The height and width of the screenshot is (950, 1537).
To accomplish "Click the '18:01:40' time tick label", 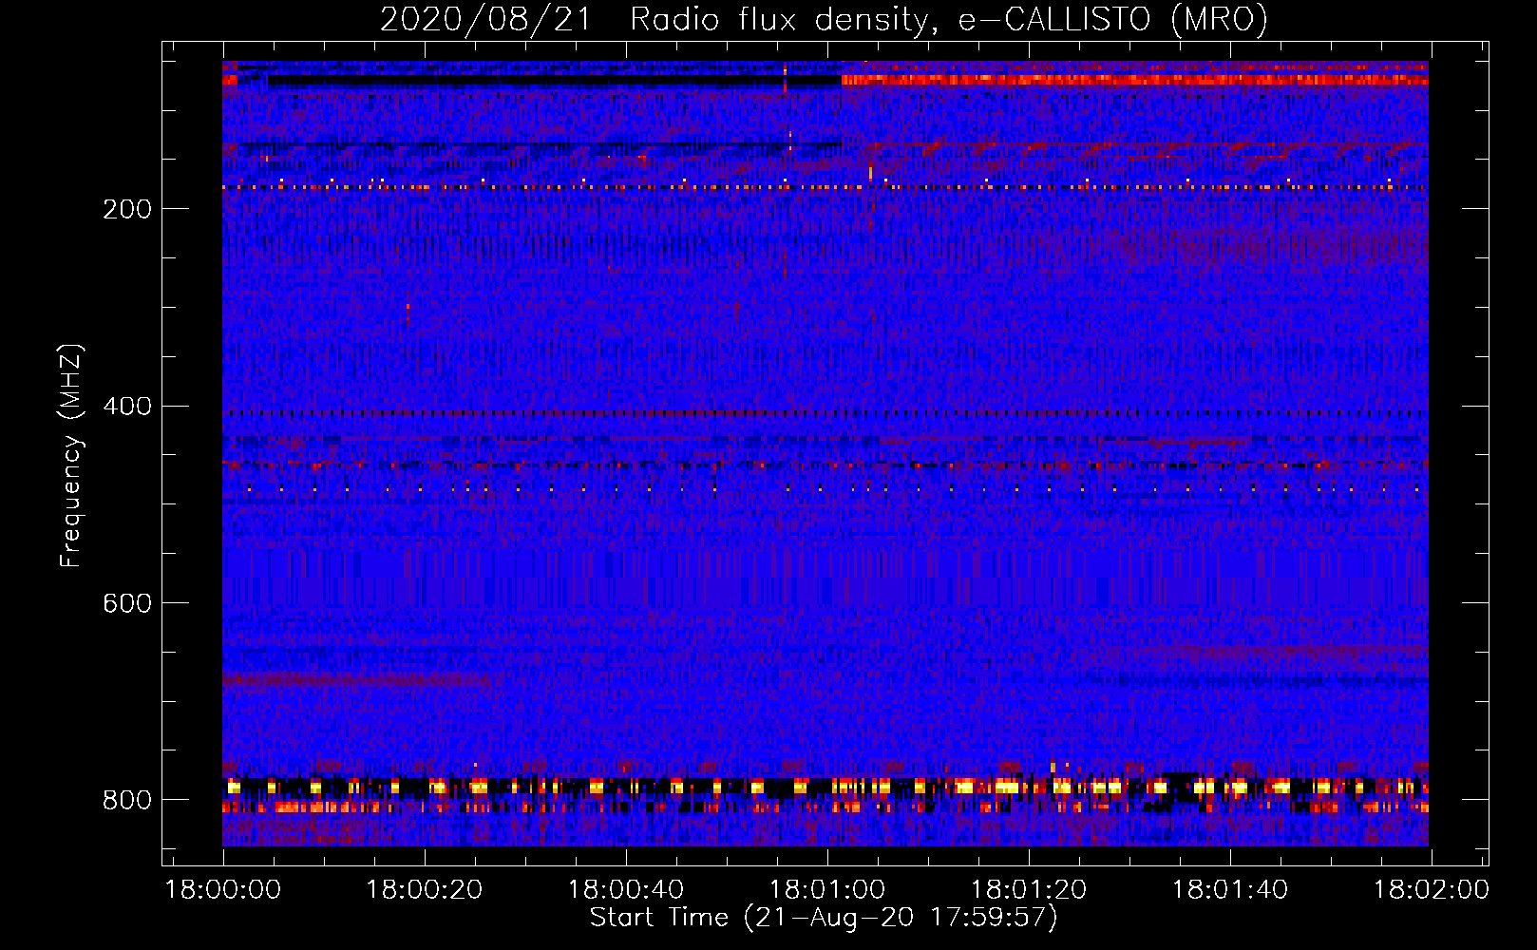I will tap(1230, 890).
